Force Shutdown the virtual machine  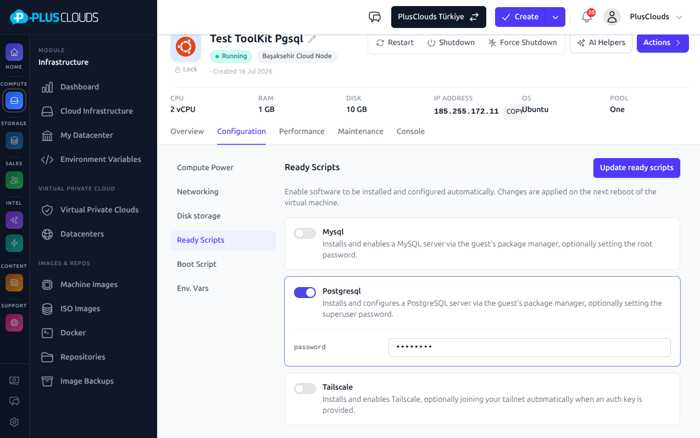point(523,42)
